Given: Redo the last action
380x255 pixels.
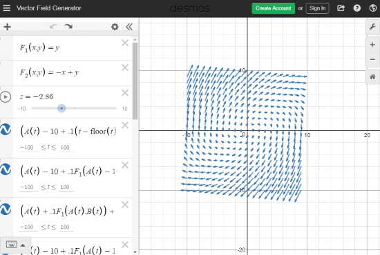Looking at the screenshot, I should 68,26.
